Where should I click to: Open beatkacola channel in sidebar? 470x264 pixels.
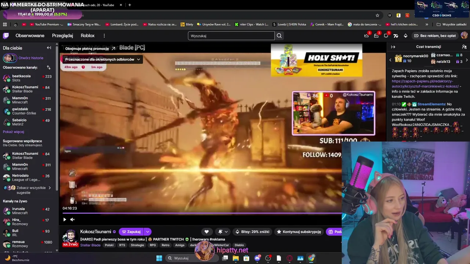[28, 78]
